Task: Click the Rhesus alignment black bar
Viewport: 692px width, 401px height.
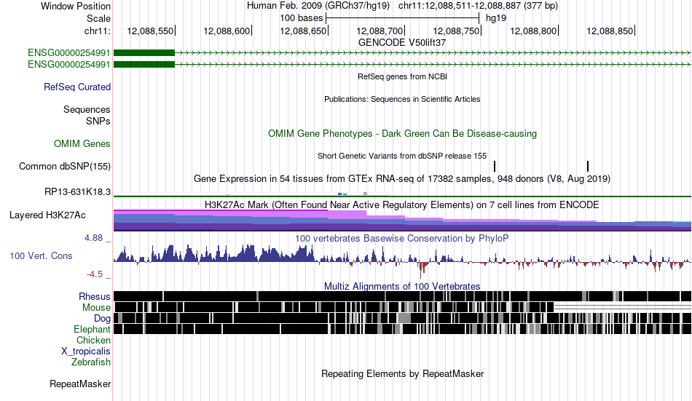Action: tap(403, 296)
